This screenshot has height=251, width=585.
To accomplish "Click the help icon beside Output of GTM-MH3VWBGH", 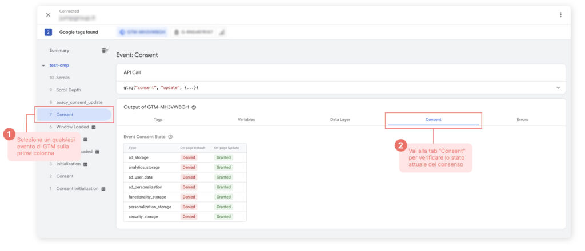I will tap(194, 107).
